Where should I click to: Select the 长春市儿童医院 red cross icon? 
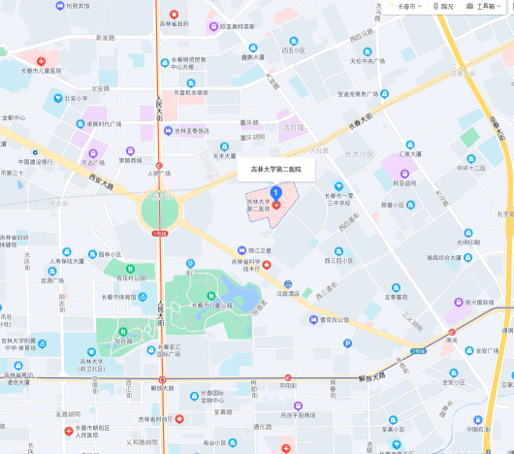click(x=41, y=61)
